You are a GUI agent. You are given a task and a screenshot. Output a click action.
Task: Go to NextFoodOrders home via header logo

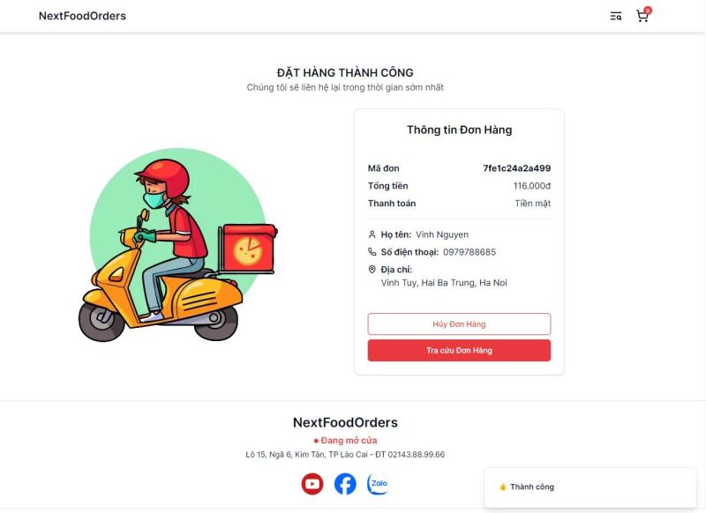click(x=82, y=16)
